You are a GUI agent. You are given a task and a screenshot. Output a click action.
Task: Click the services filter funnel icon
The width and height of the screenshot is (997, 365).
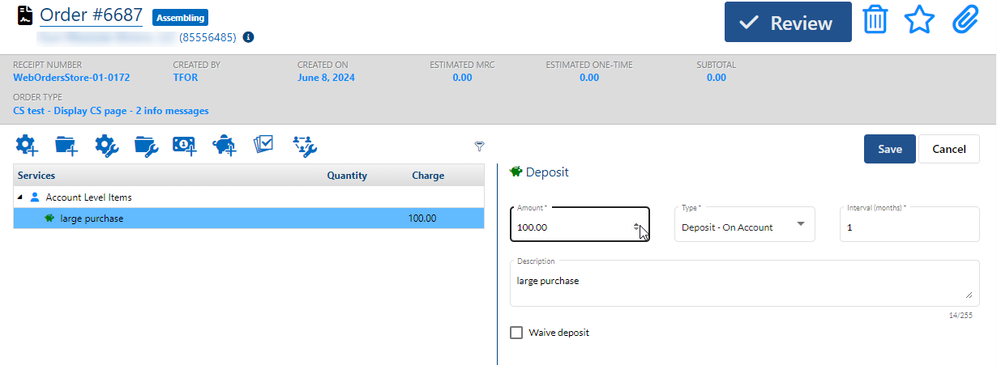point(479,146)
